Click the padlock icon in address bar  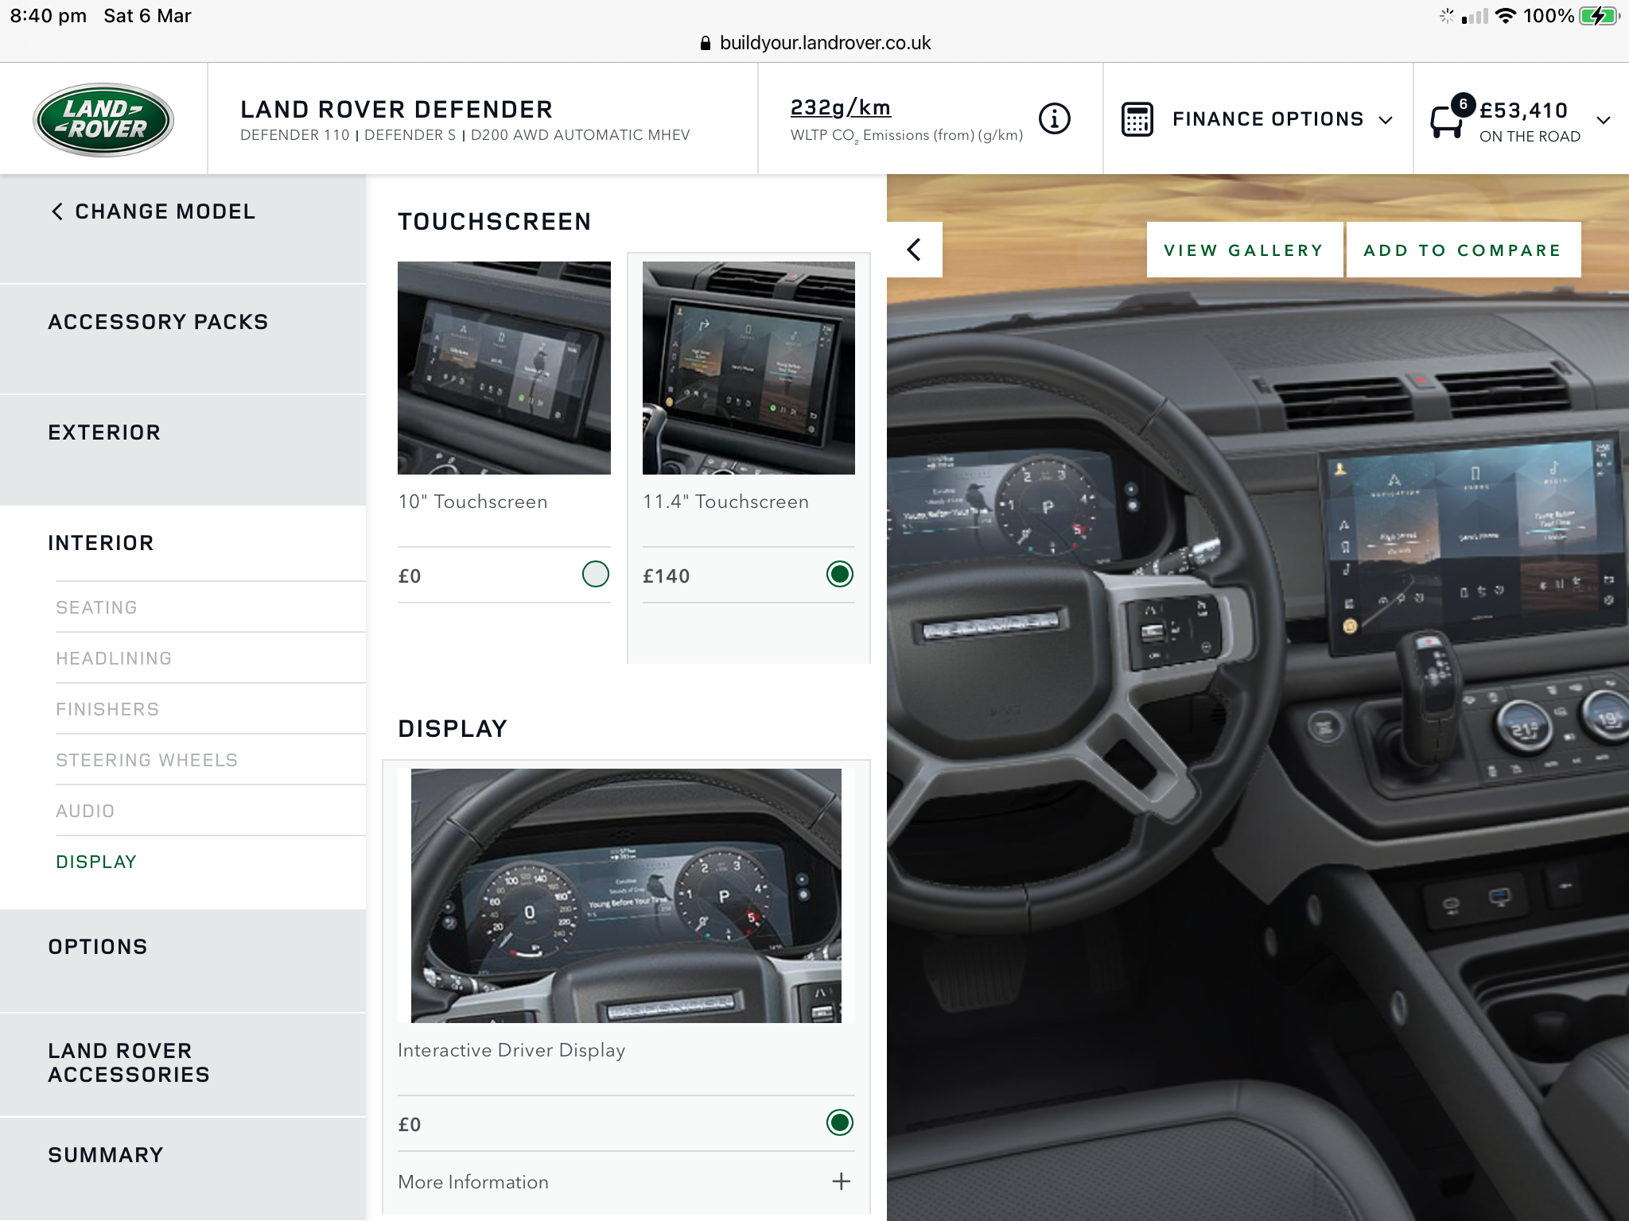coord(705,43)
